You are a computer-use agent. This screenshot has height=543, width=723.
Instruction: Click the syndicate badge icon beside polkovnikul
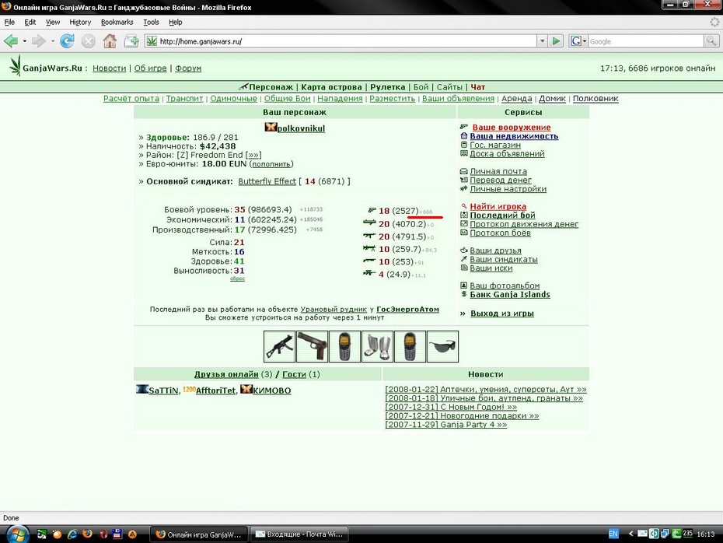tap(271, 127)
